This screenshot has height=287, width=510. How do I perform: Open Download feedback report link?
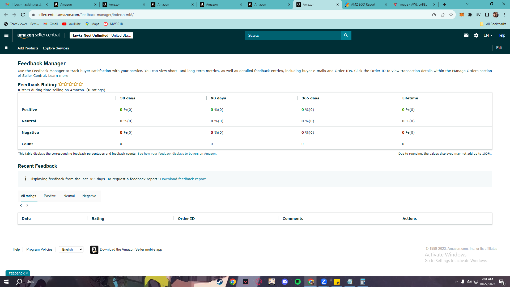(183, 179)
